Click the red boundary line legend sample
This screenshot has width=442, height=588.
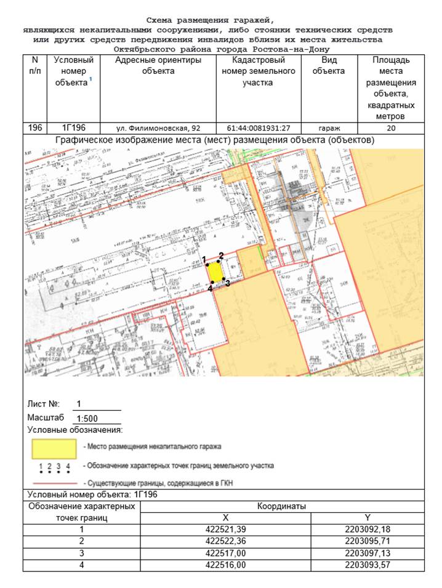55,483
